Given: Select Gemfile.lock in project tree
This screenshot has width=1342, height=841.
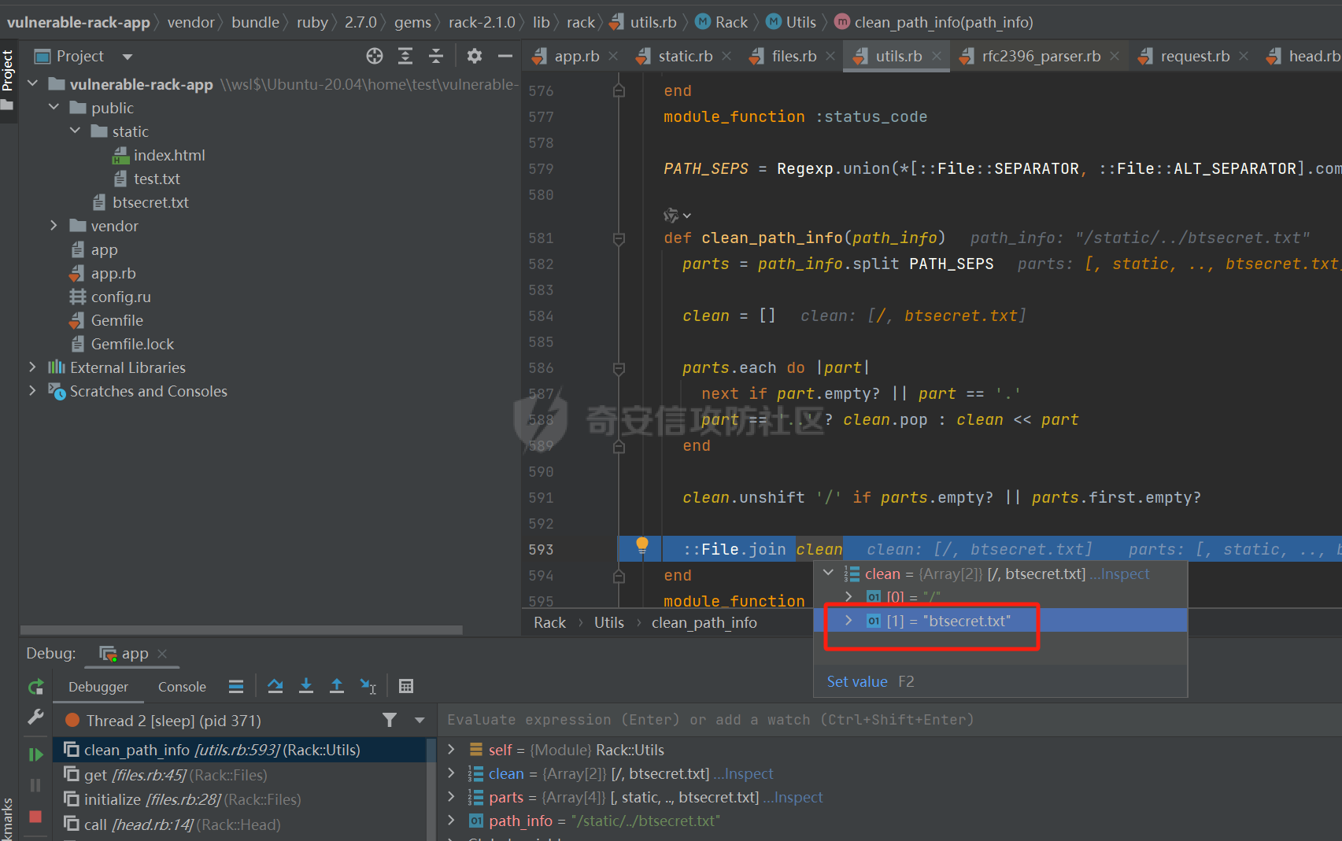Looking at the screenshot, I should pyautogui.click(x=132, y=344).
